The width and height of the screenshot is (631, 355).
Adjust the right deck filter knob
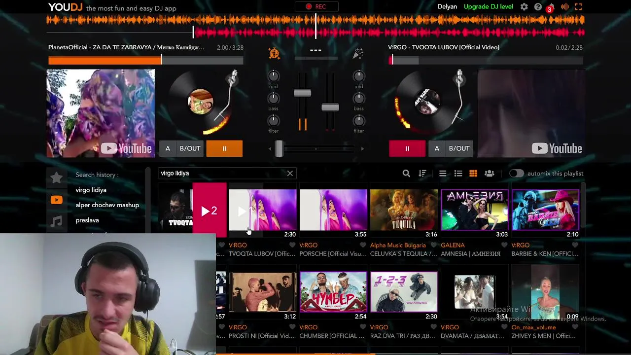point(359,120)
